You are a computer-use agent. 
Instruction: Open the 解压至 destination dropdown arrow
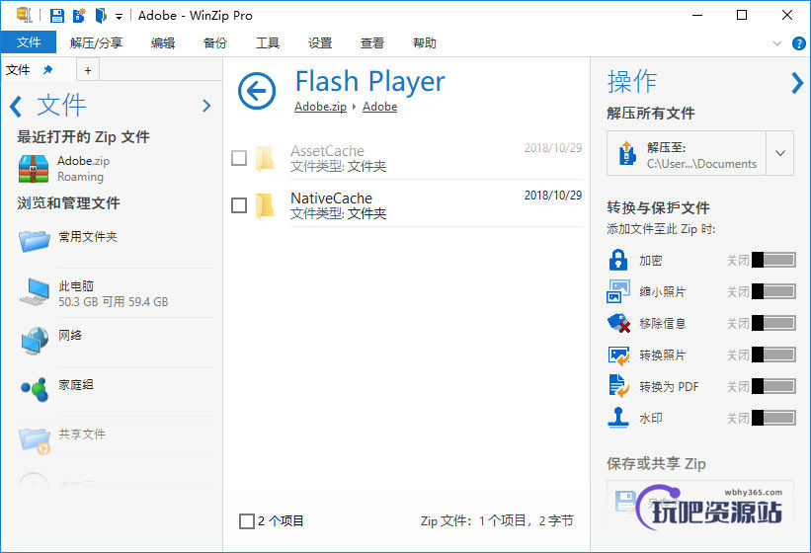(x=780, y=153)
